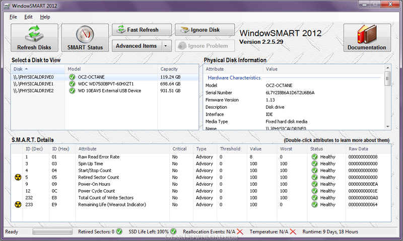The image size is (403, 241).
Task: Click Runtime: 9 Days, 18 Hours status text
Action: [330, 232]
